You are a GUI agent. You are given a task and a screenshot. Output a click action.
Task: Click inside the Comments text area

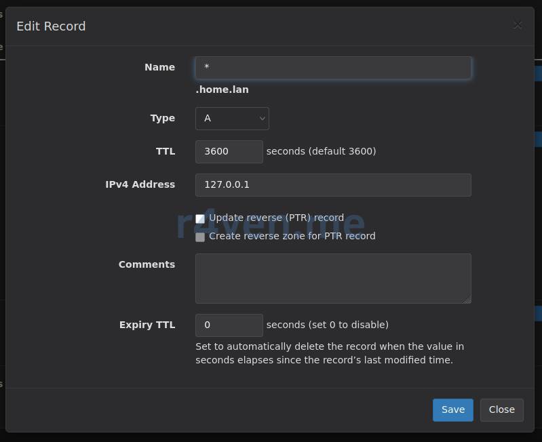[x=332, y=278]
